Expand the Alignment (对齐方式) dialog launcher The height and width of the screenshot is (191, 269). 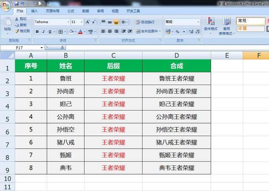[x=160, y=40]
